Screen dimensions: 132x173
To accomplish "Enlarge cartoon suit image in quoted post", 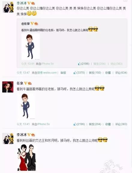I will pyautogui.click(x=31, y=47).
